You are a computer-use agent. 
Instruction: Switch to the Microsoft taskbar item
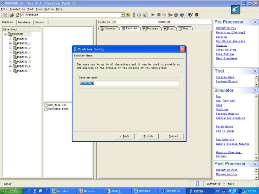(x=90, y=191)
